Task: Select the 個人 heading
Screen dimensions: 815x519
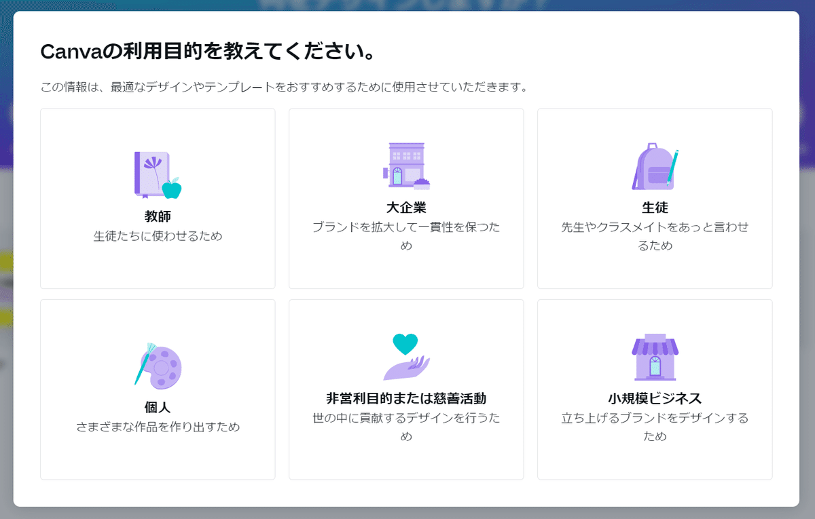Action: 158,407
